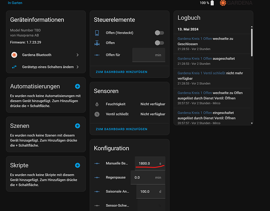The height and width of the screenshot is (211, 270).
Task: Click the Logbuch vertical scrollbar
Action: 251,42
